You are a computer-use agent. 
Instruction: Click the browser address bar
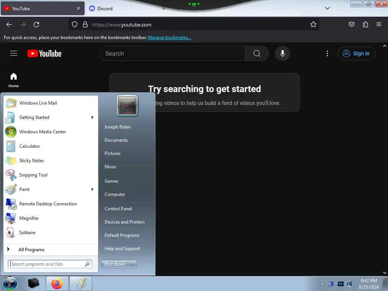click(x=194, y=25)
